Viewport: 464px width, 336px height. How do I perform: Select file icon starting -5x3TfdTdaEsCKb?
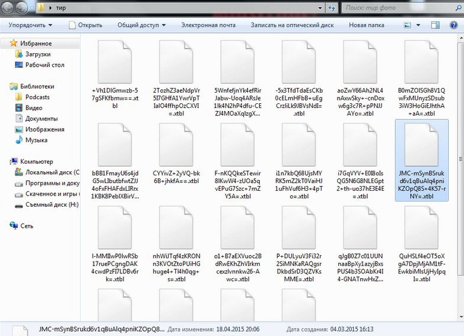[299, 61]
